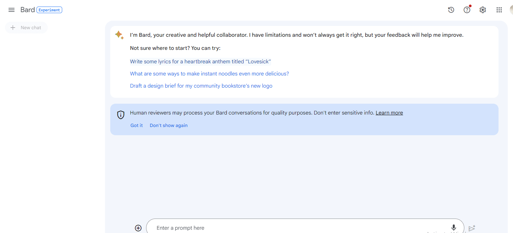This screenshot has height=233, width=513.
Task: Click the Experiment badge
Action: pyautogui.click(x=49, y=10)
